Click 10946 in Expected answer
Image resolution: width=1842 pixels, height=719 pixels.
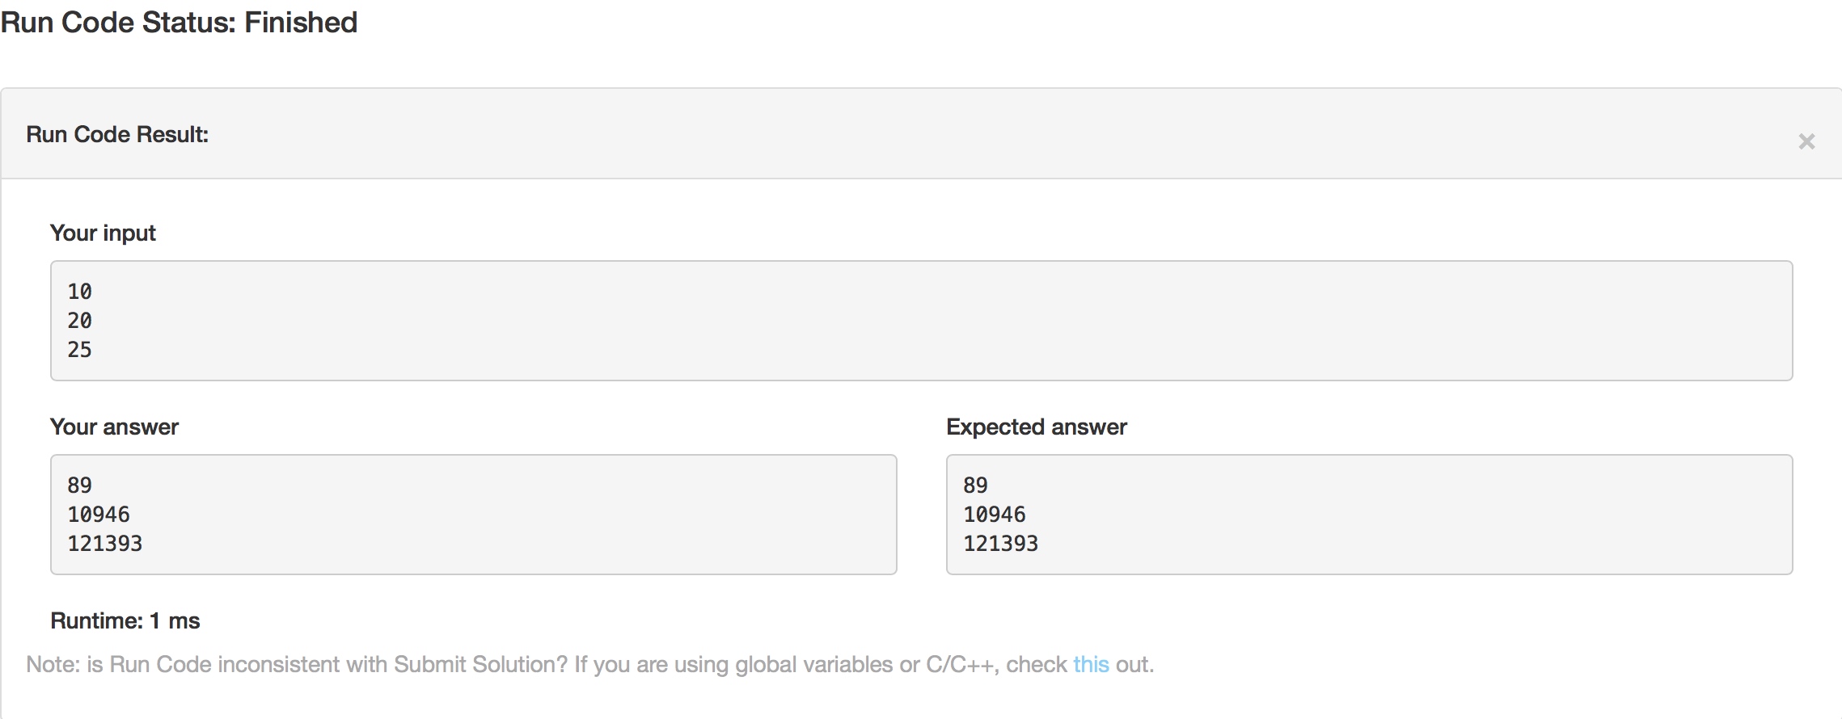[x=995, y=515]
